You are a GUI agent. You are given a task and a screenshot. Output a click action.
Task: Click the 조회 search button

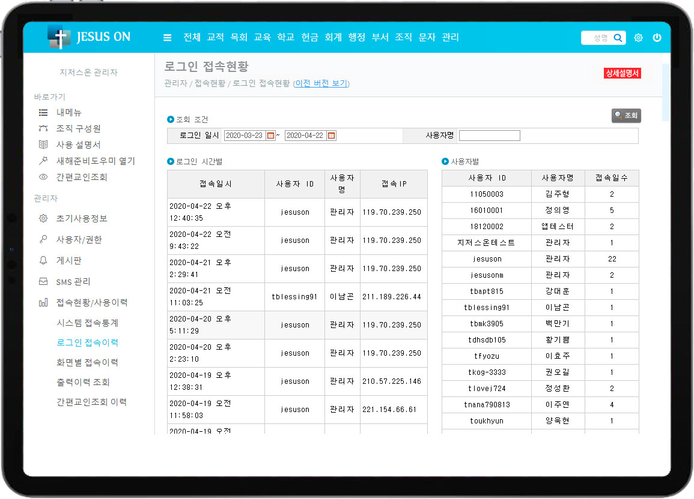tap(626, 115)
